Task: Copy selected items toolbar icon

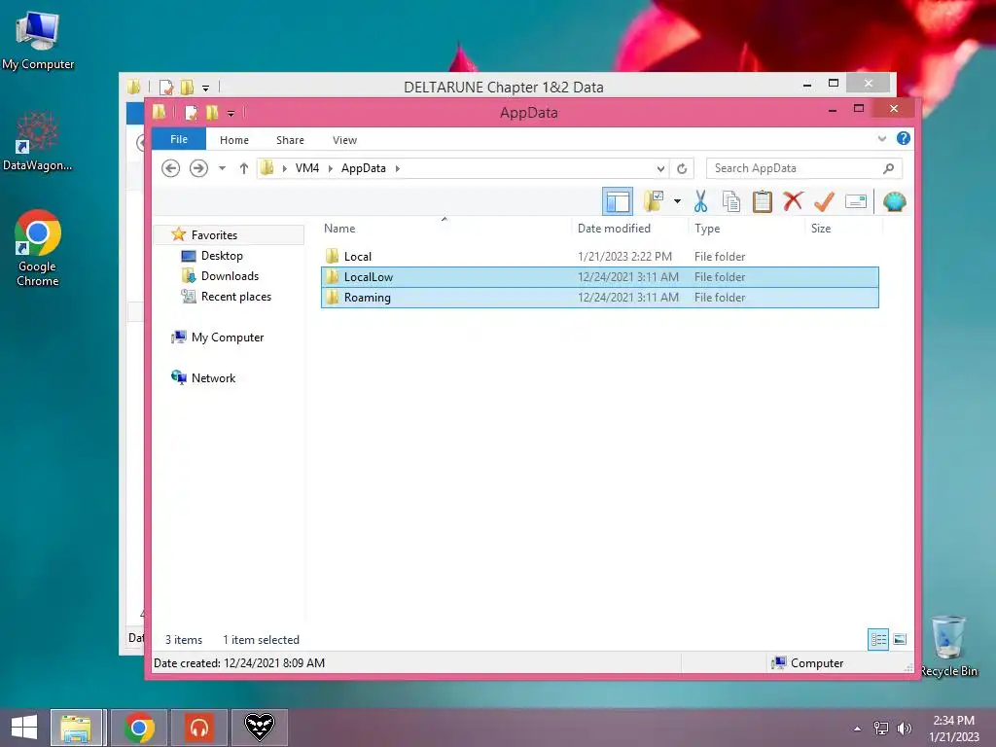Action: [x=731, y=201]
